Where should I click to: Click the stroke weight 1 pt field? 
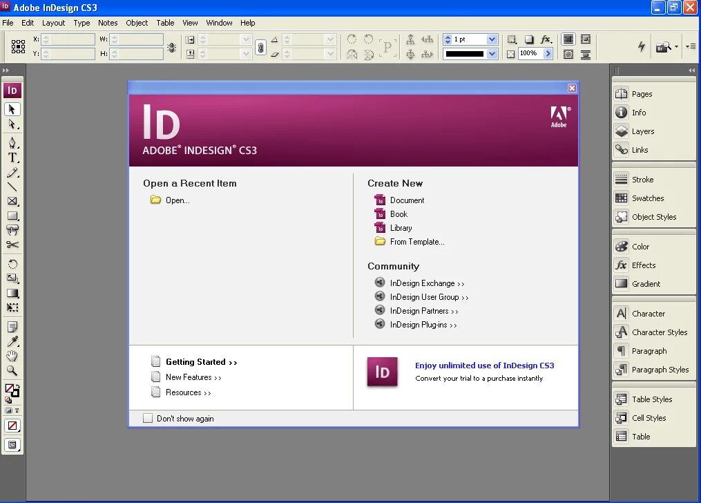click(469, 39)
